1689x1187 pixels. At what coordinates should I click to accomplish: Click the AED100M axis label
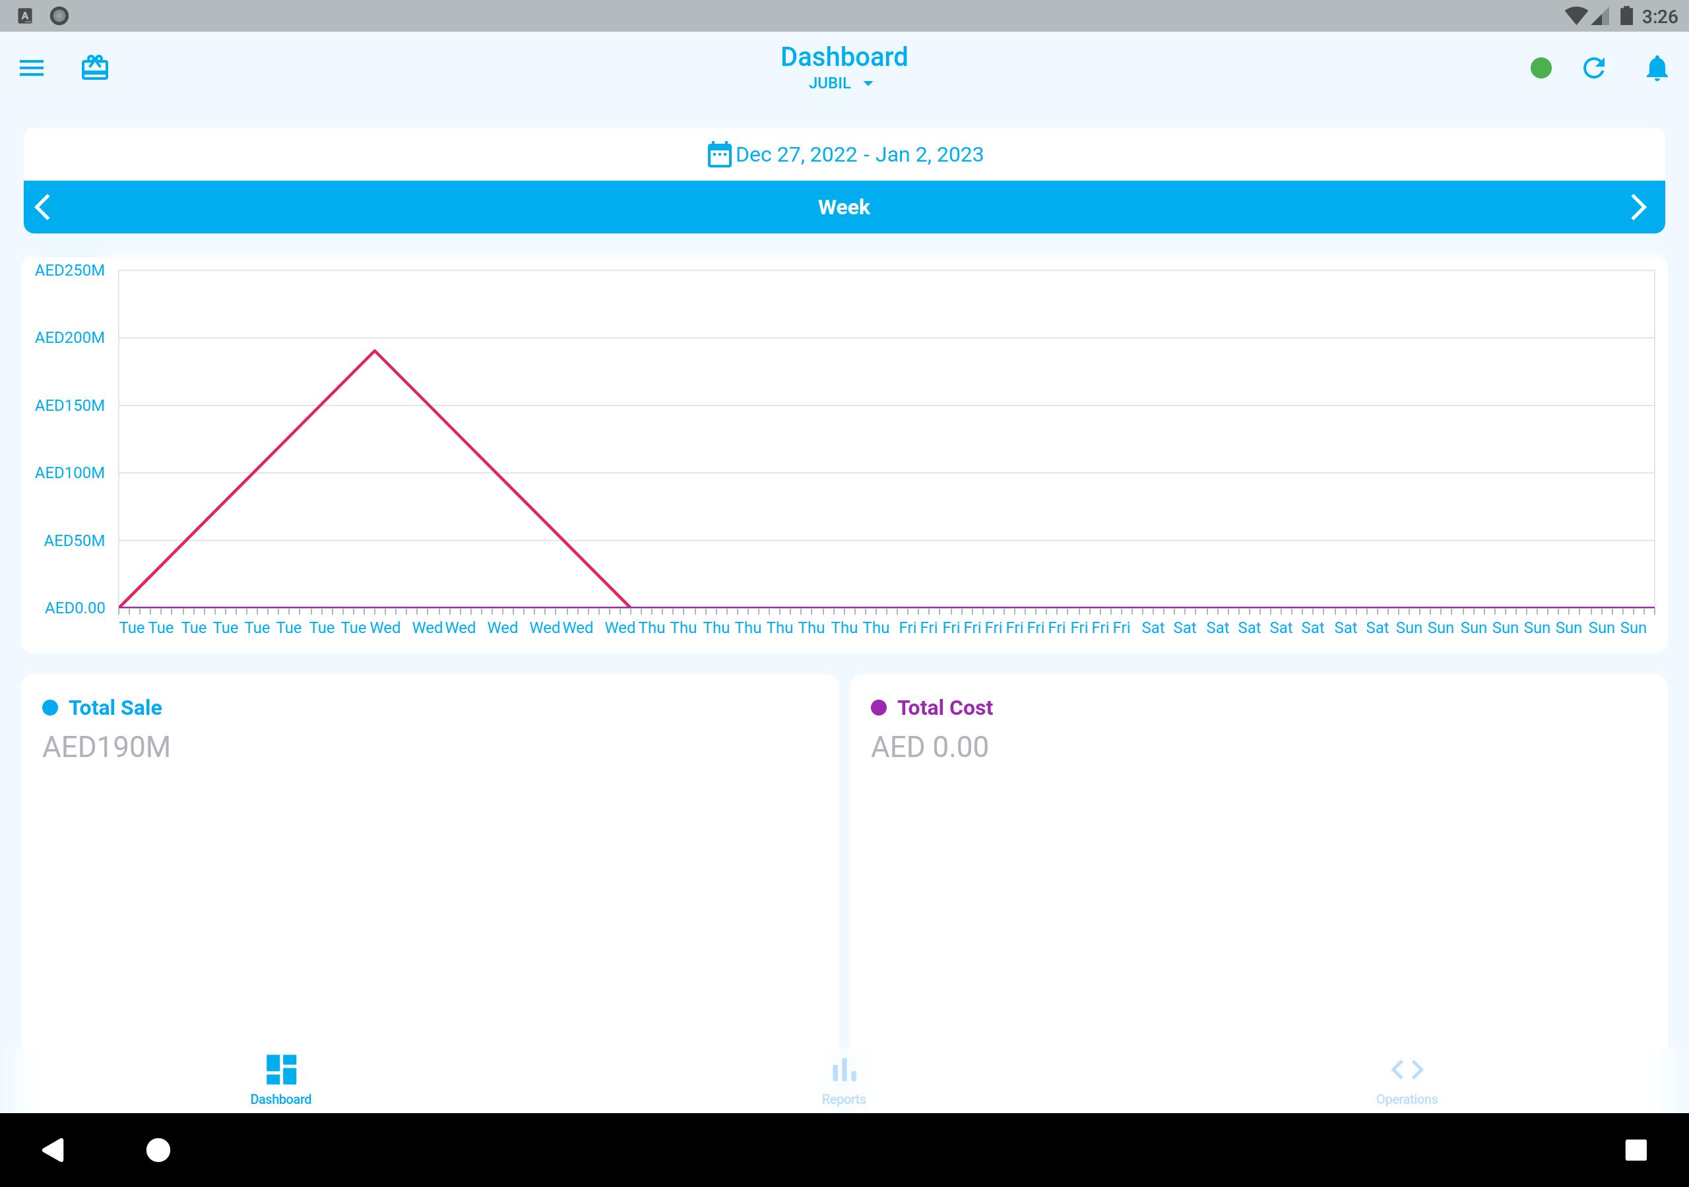70,473
